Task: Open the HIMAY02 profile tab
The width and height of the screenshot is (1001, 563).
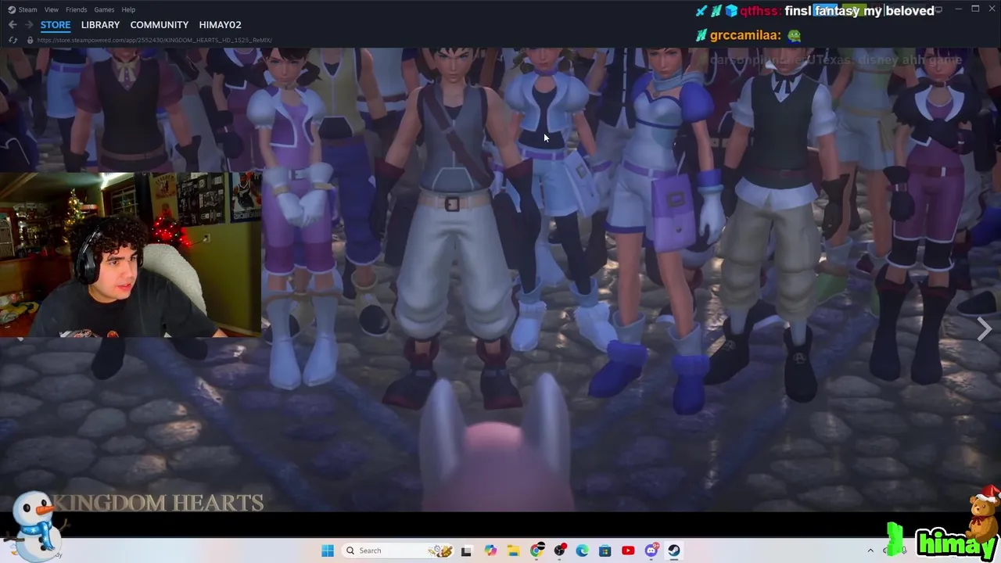Action: [220, 25]
